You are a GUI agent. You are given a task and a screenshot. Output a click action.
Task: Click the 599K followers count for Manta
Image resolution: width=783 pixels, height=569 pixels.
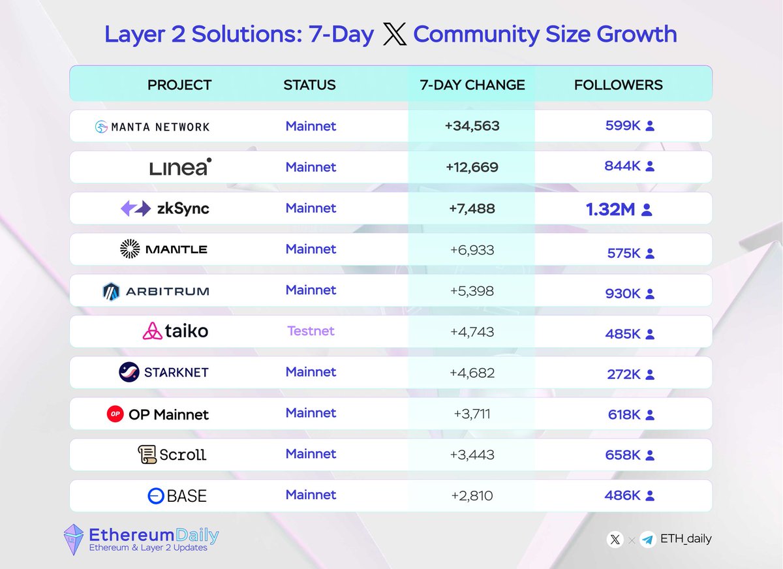pyautogui.click(x=624, y=126)
